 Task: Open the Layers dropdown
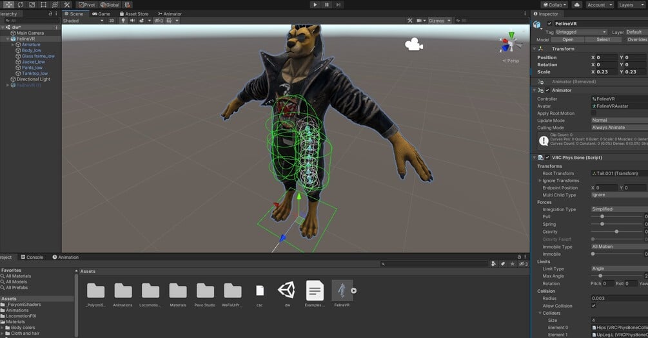pos(631,5)
